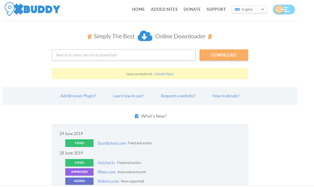
Task: Open the Vidtoro.com link
Action: point(108,181)
